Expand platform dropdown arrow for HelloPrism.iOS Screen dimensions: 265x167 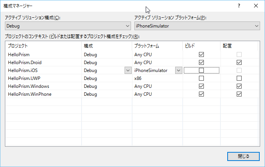[179, 70]
